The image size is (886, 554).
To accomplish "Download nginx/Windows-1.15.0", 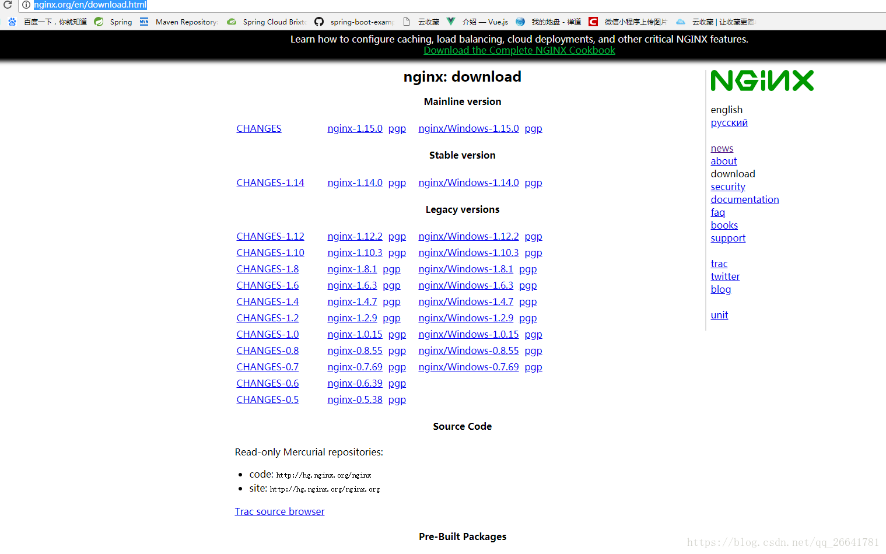I will click(x=468, y=128).
